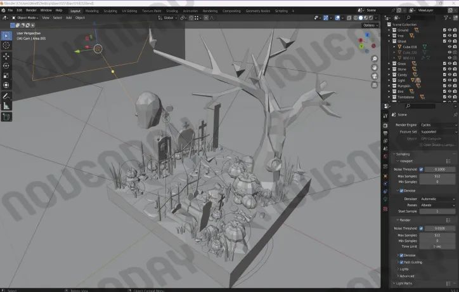Open the Passes Albedo dropdown
The height and width of the screenshot is (292, 459).
click(x=438, y=205)
